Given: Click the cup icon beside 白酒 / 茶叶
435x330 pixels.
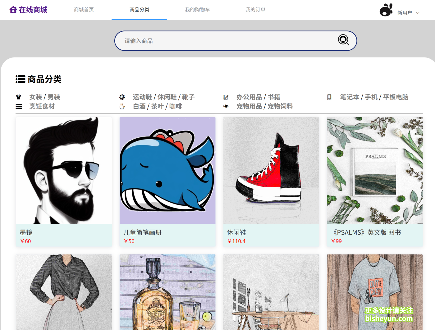Looking at the screenshot, I should (x=122, y=107).
